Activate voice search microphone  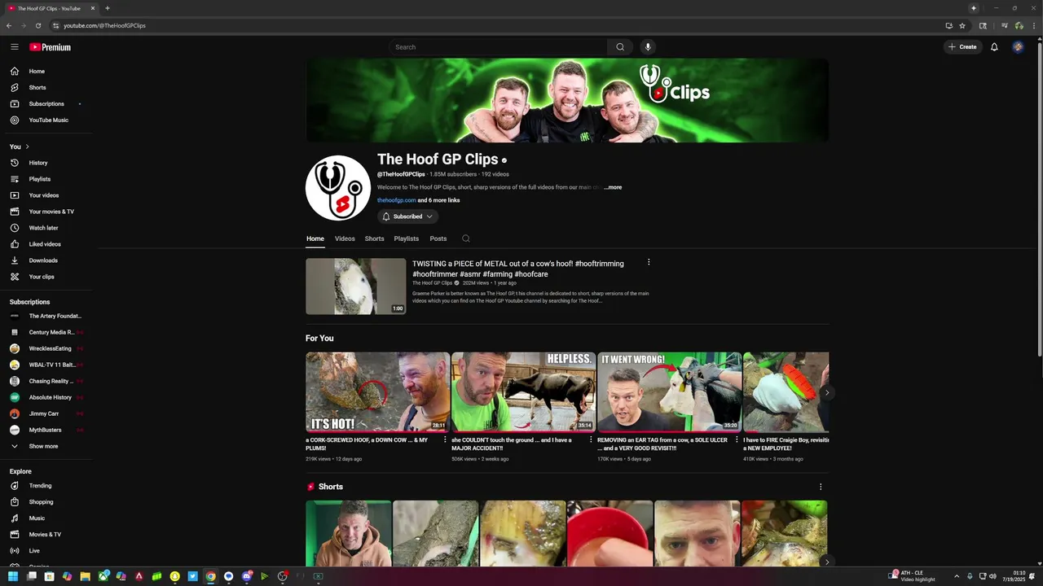[648, 47]
